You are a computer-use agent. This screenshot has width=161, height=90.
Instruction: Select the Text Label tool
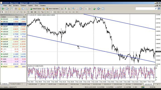[x=28, y=12]
